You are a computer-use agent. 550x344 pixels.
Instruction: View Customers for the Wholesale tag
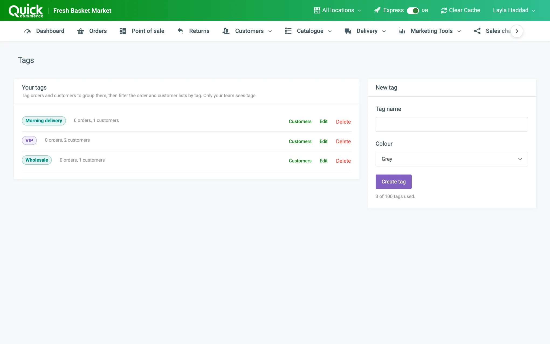pos(300,161)
